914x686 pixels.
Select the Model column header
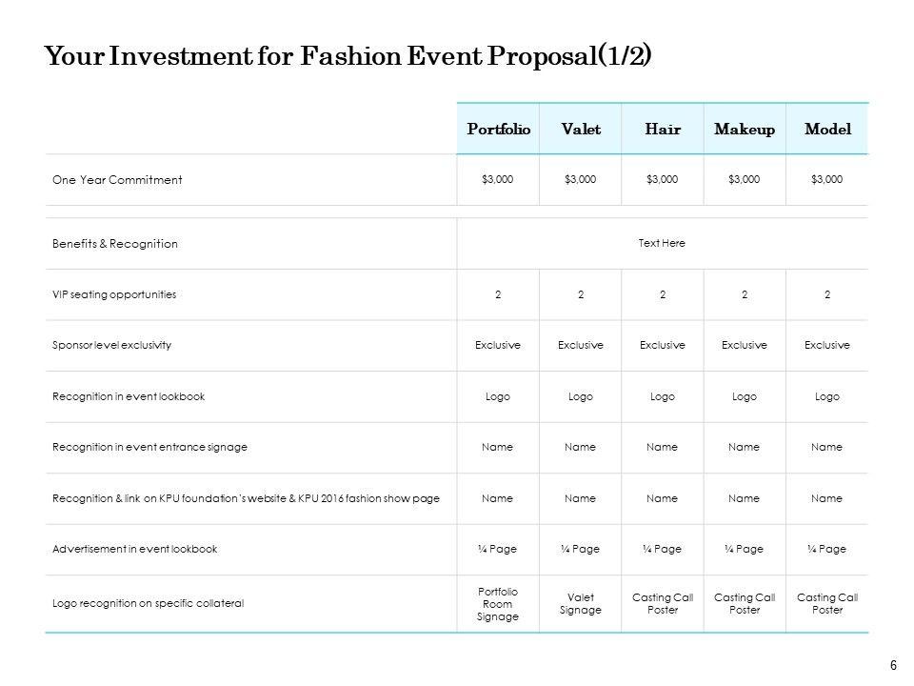827,129
